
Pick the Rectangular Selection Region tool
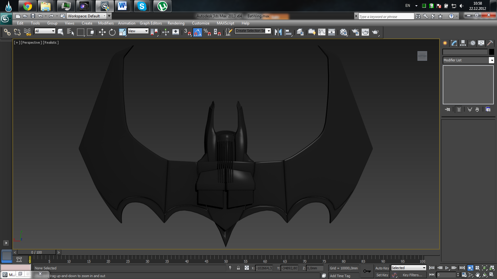tap(80, 32)
